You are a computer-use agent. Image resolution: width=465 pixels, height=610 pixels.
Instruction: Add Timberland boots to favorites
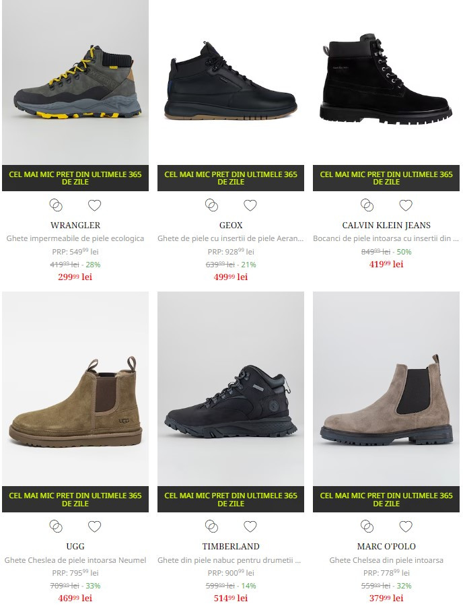pos(250,527)
